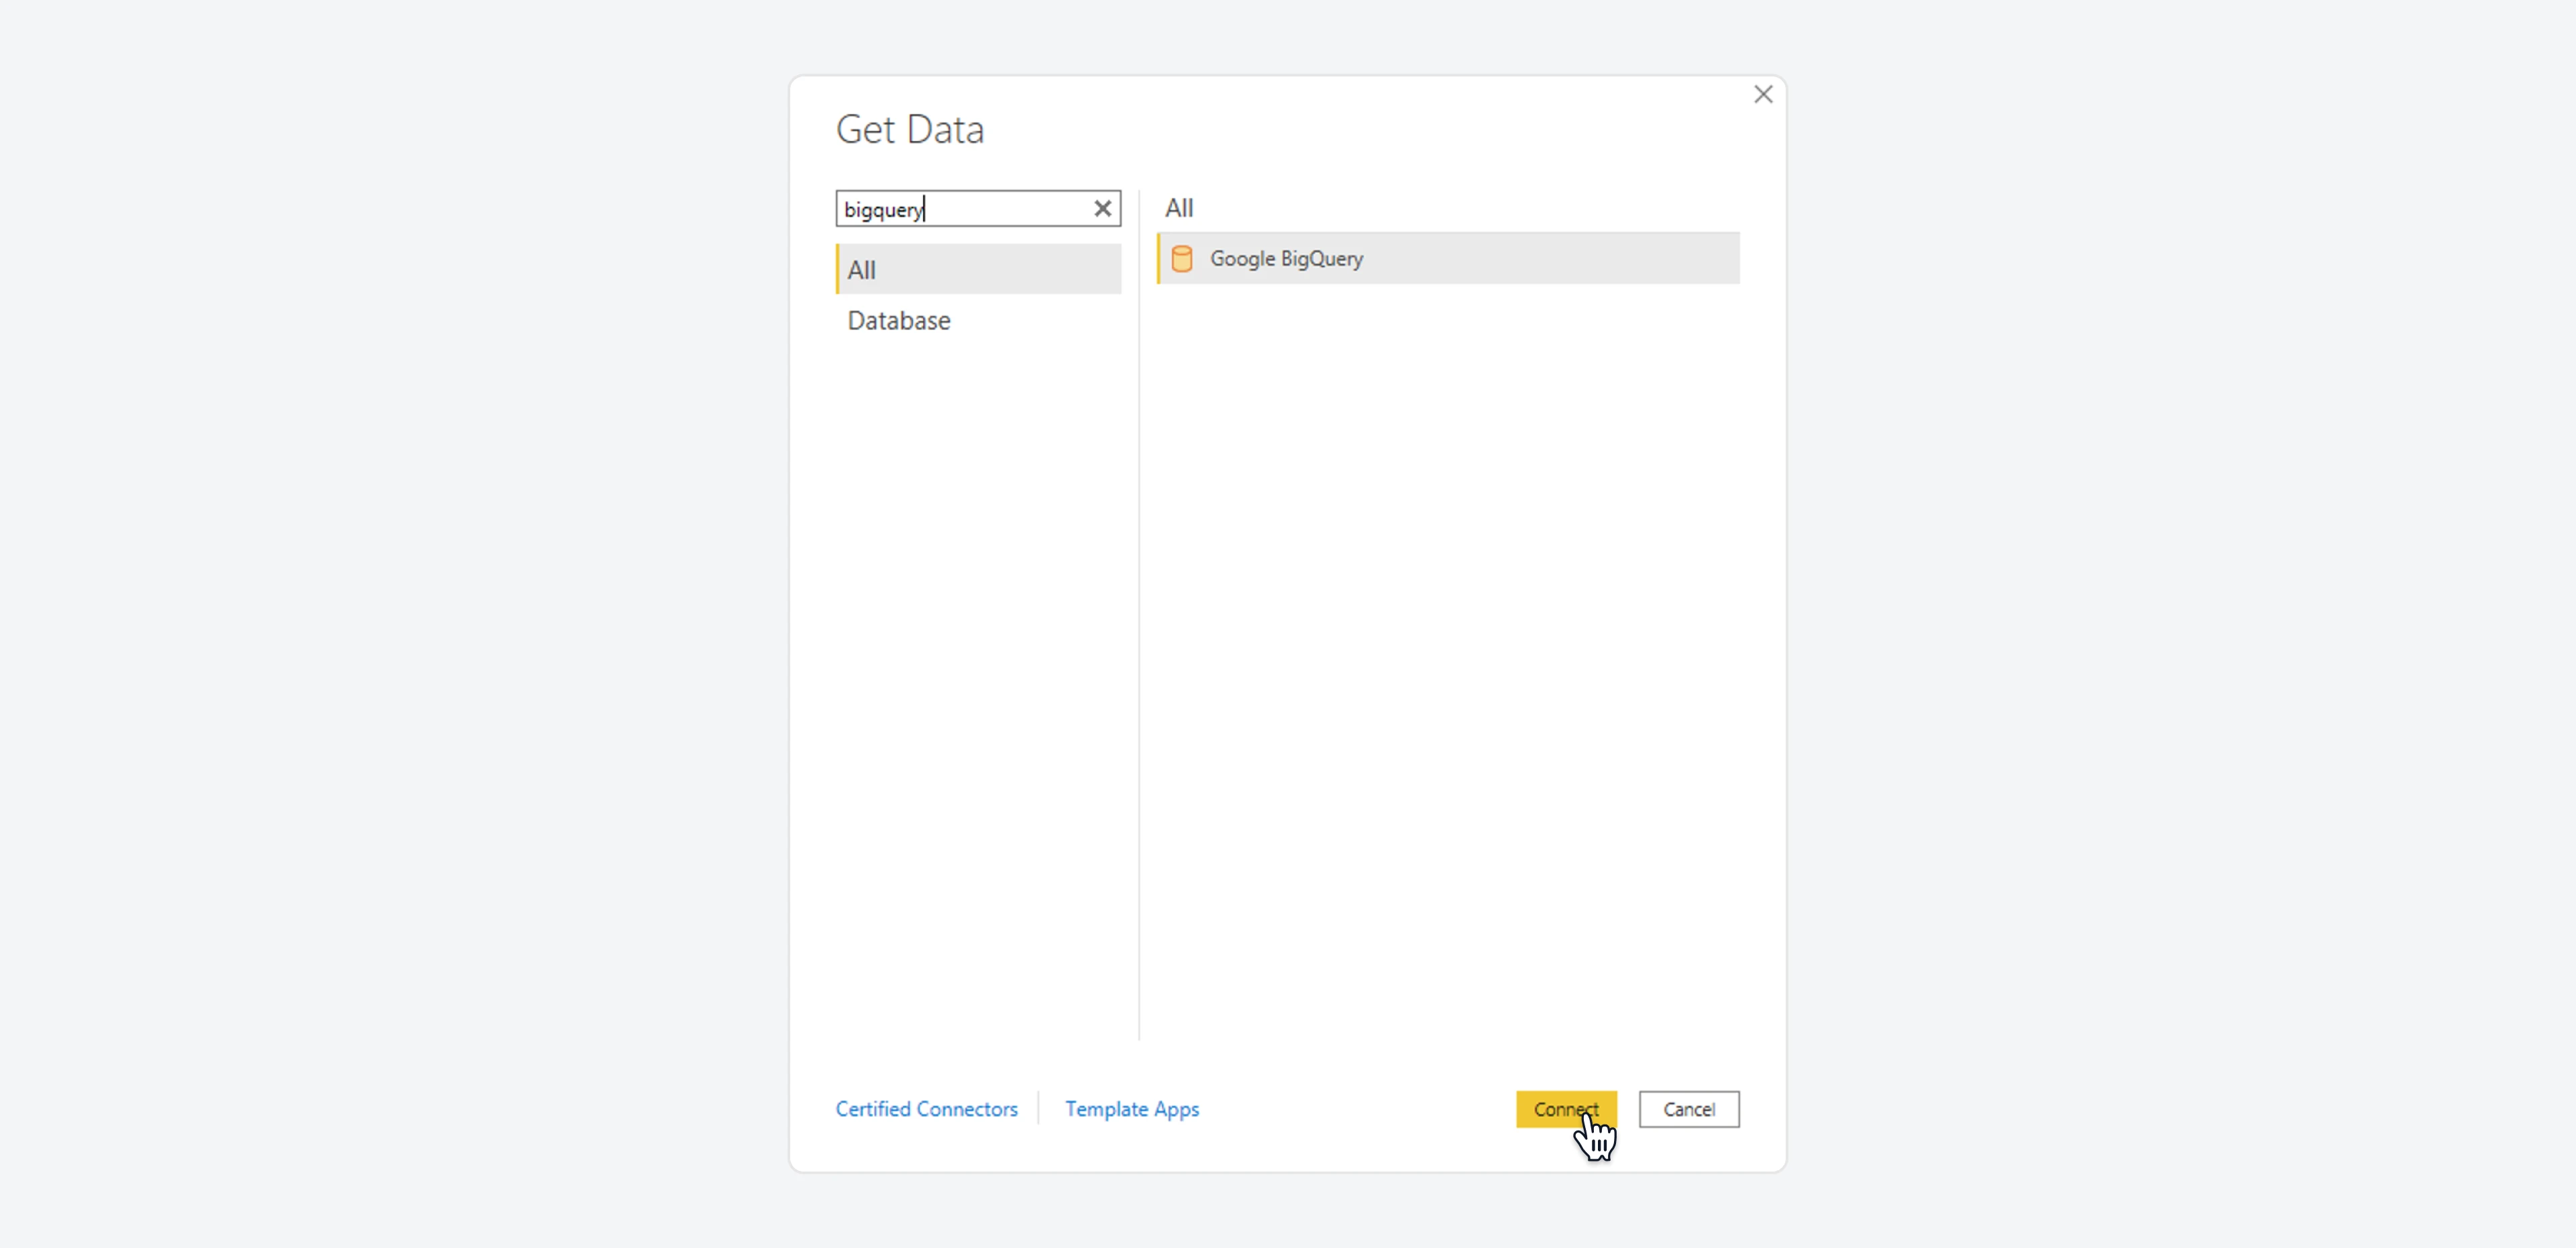Click the Cancel button
The width and height of the screenshot is (2576, 1248).
click(1688, 1108)
